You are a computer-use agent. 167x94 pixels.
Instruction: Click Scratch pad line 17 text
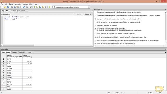point(115,34)
